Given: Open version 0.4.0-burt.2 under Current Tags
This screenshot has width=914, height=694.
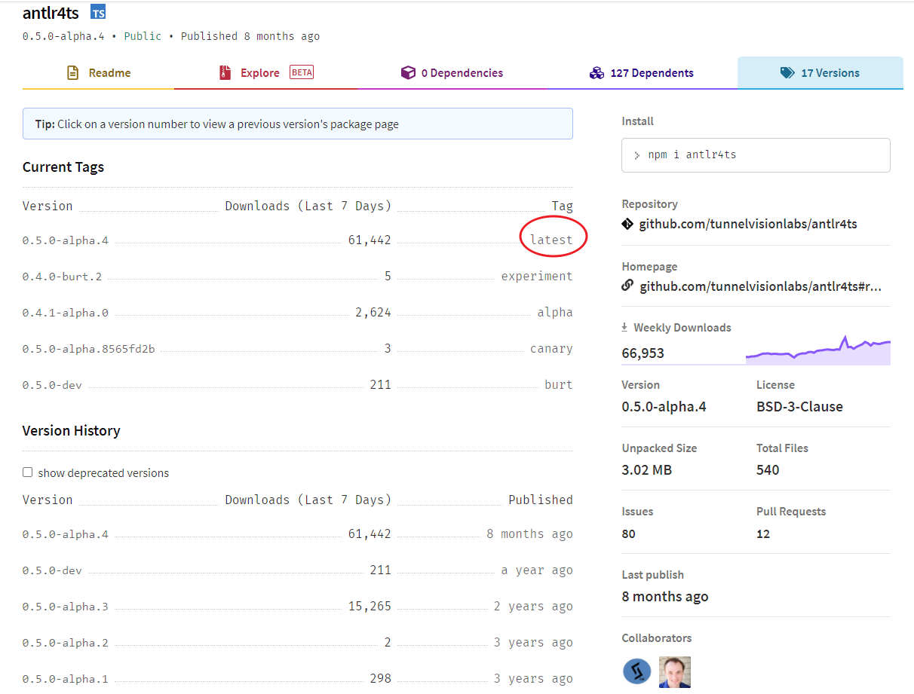Looking at the screenshot, I should (x=62, y=277).
